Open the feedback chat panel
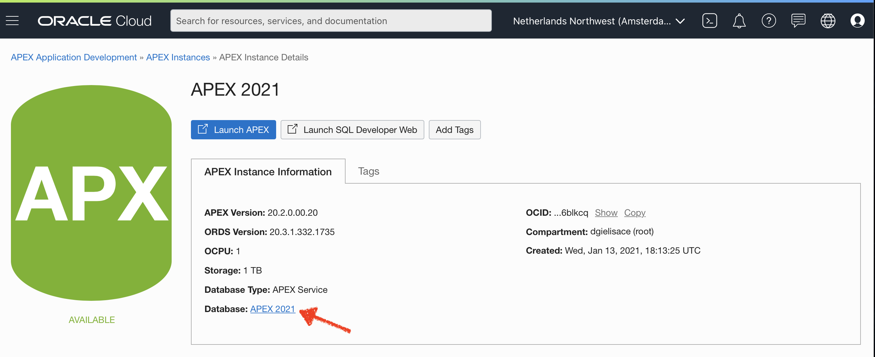 (x=798, y=20)
